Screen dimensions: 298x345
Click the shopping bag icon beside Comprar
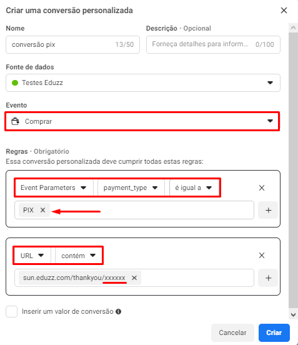(x=15, y=121)
